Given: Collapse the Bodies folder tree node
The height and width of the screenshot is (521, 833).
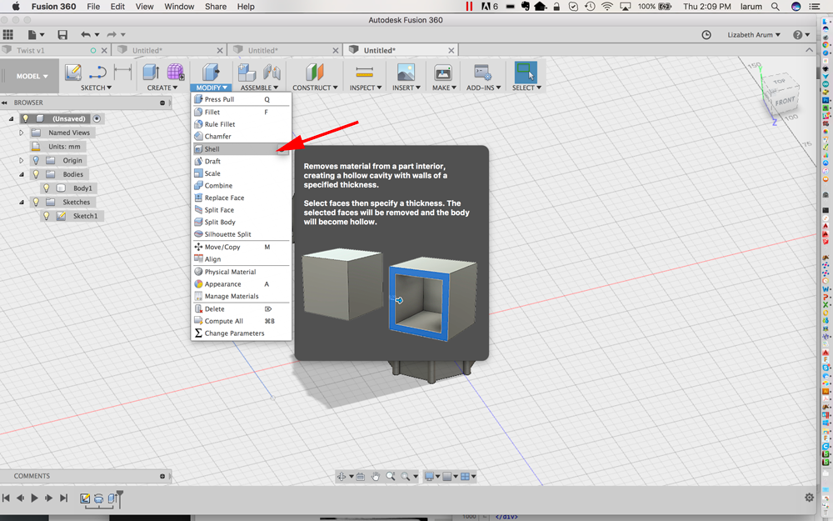Looking at the screenshot, I should (x=22, y=174).
